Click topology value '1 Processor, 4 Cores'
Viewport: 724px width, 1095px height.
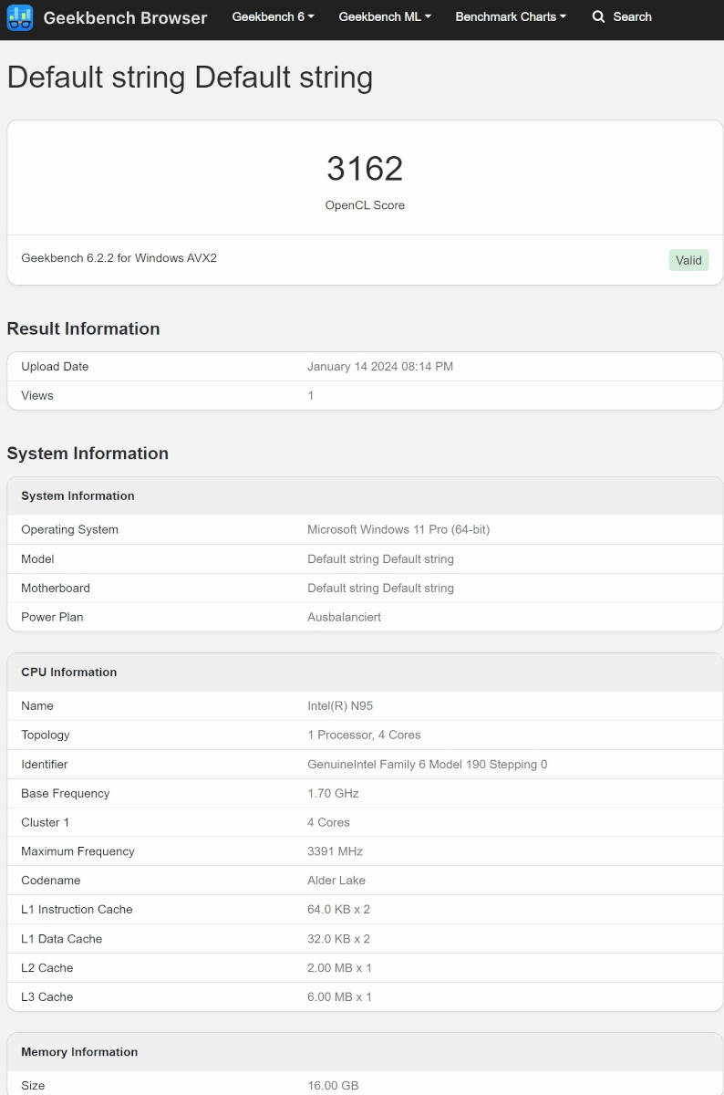[364, 735]
